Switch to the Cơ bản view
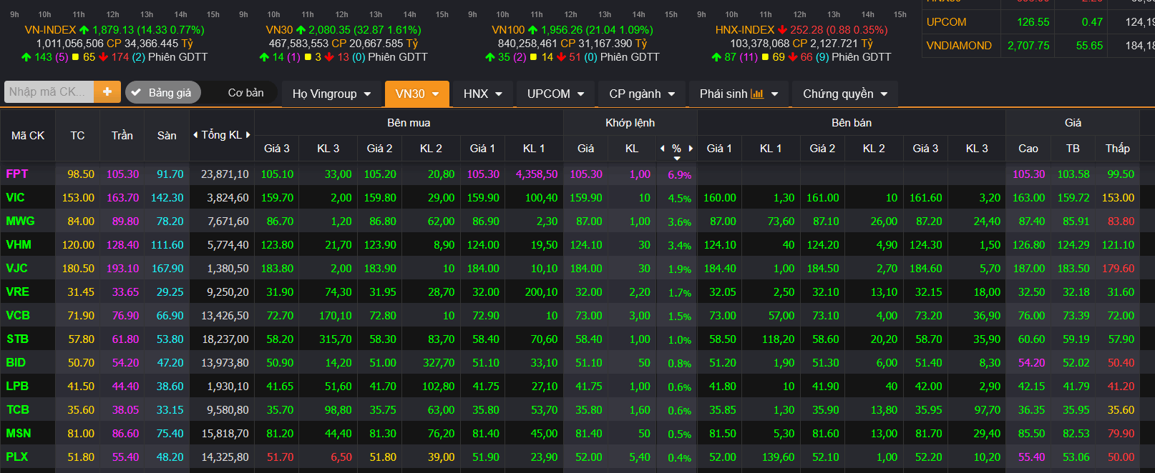This screenshot has height=473, width=1155. click(245, 93)
